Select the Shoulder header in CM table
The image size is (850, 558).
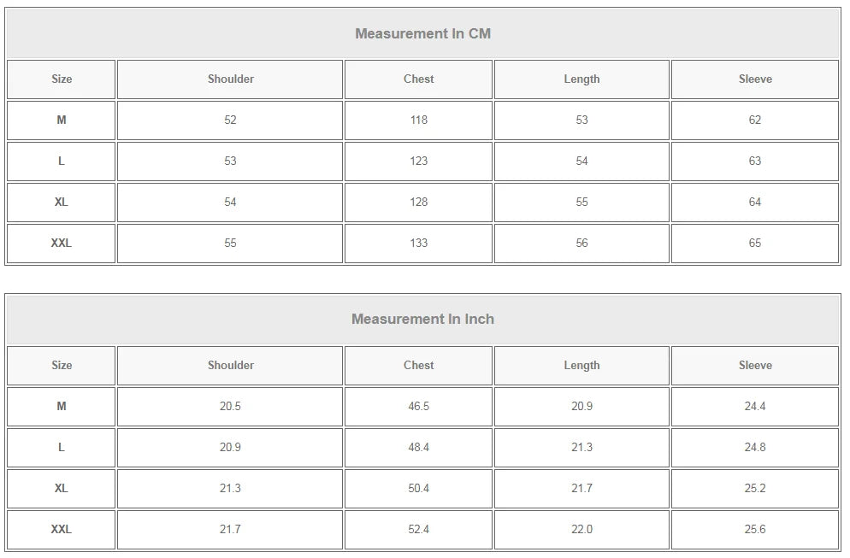click(x=230, y=79)
